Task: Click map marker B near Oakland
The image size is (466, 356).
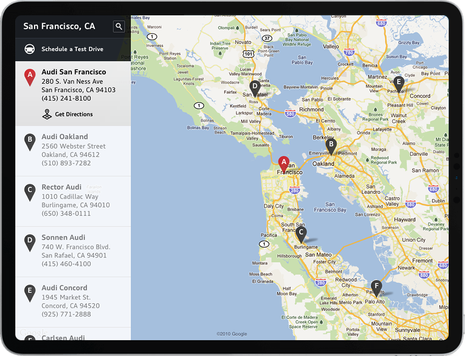Action: 331,146
